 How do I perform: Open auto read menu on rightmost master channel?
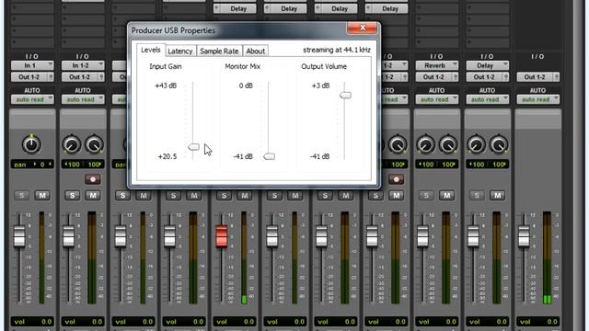tap(537, 99)
